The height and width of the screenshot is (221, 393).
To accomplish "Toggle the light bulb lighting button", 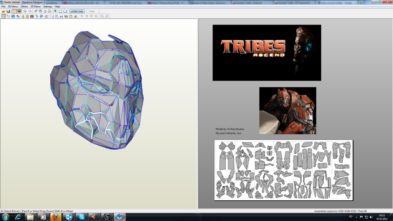I will click(14, 11).
